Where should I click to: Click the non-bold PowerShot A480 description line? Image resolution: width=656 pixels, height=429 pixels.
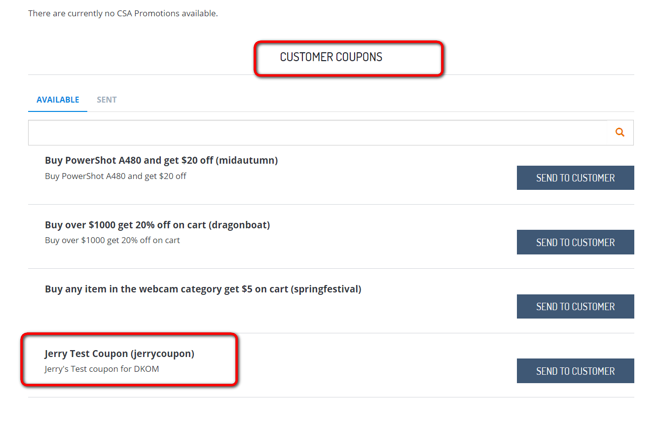(115, 176)
